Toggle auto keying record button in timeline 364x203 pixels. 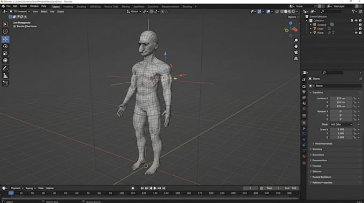point(133,188)
